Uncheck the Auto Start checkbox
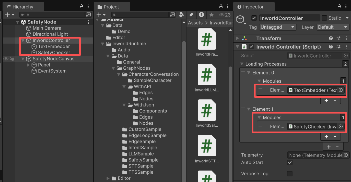Screen dimensions: 351x182 [x=290, y=162]
